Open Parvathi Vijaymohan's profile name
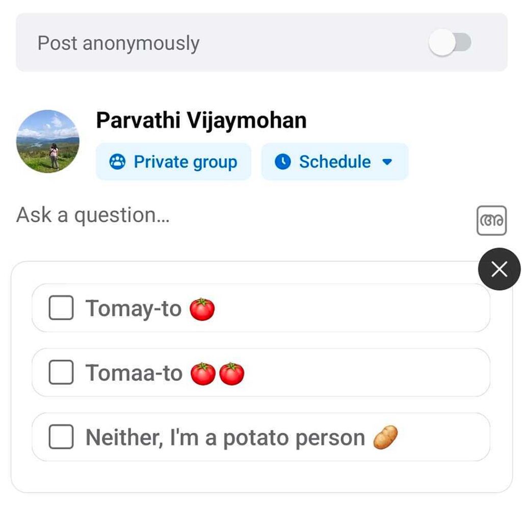Viewport: 522px width, 522px height. point(201,121)
